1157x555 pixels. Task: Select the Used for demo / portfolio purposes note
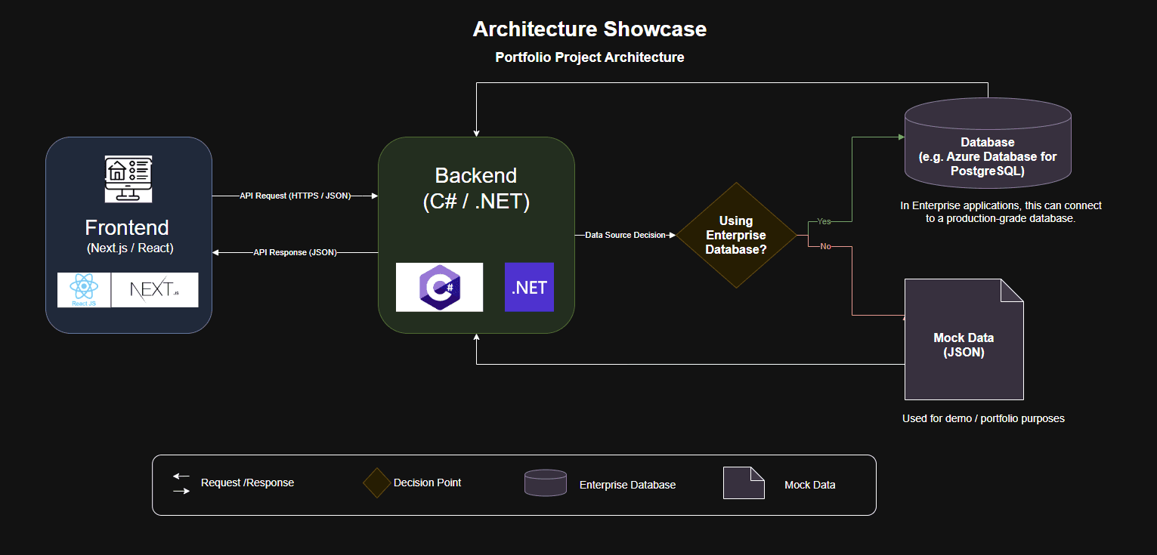coord(983,418)
